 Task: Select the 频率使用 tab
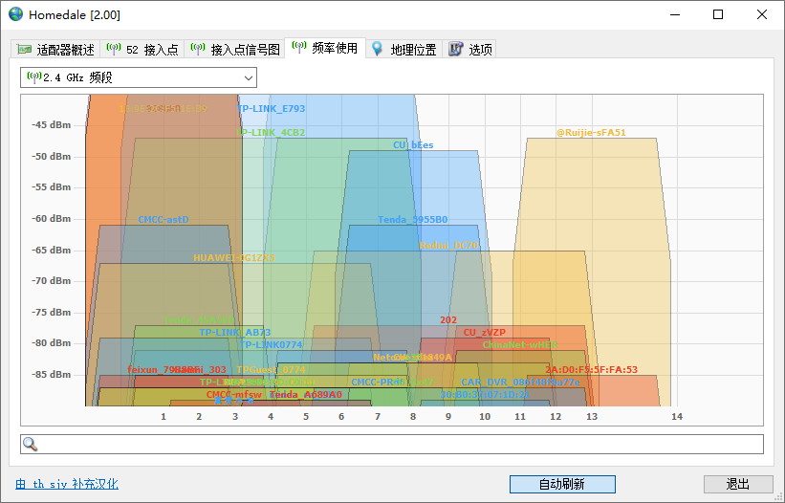coord(325,48)
